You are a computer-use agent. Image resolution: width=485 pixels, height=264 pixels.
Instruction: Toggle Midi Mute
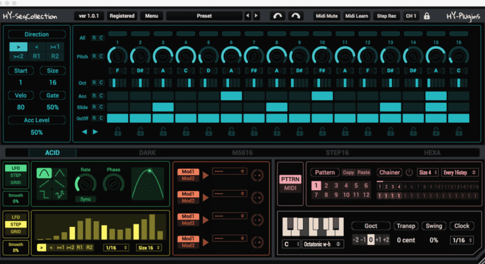pyautogui.click(x=327, y=15)
